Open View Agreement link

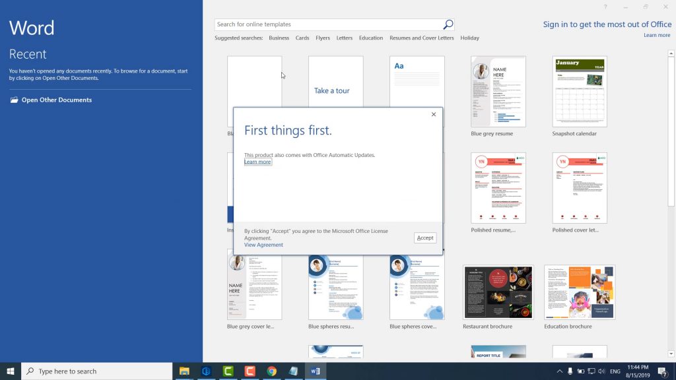(263, 245)
